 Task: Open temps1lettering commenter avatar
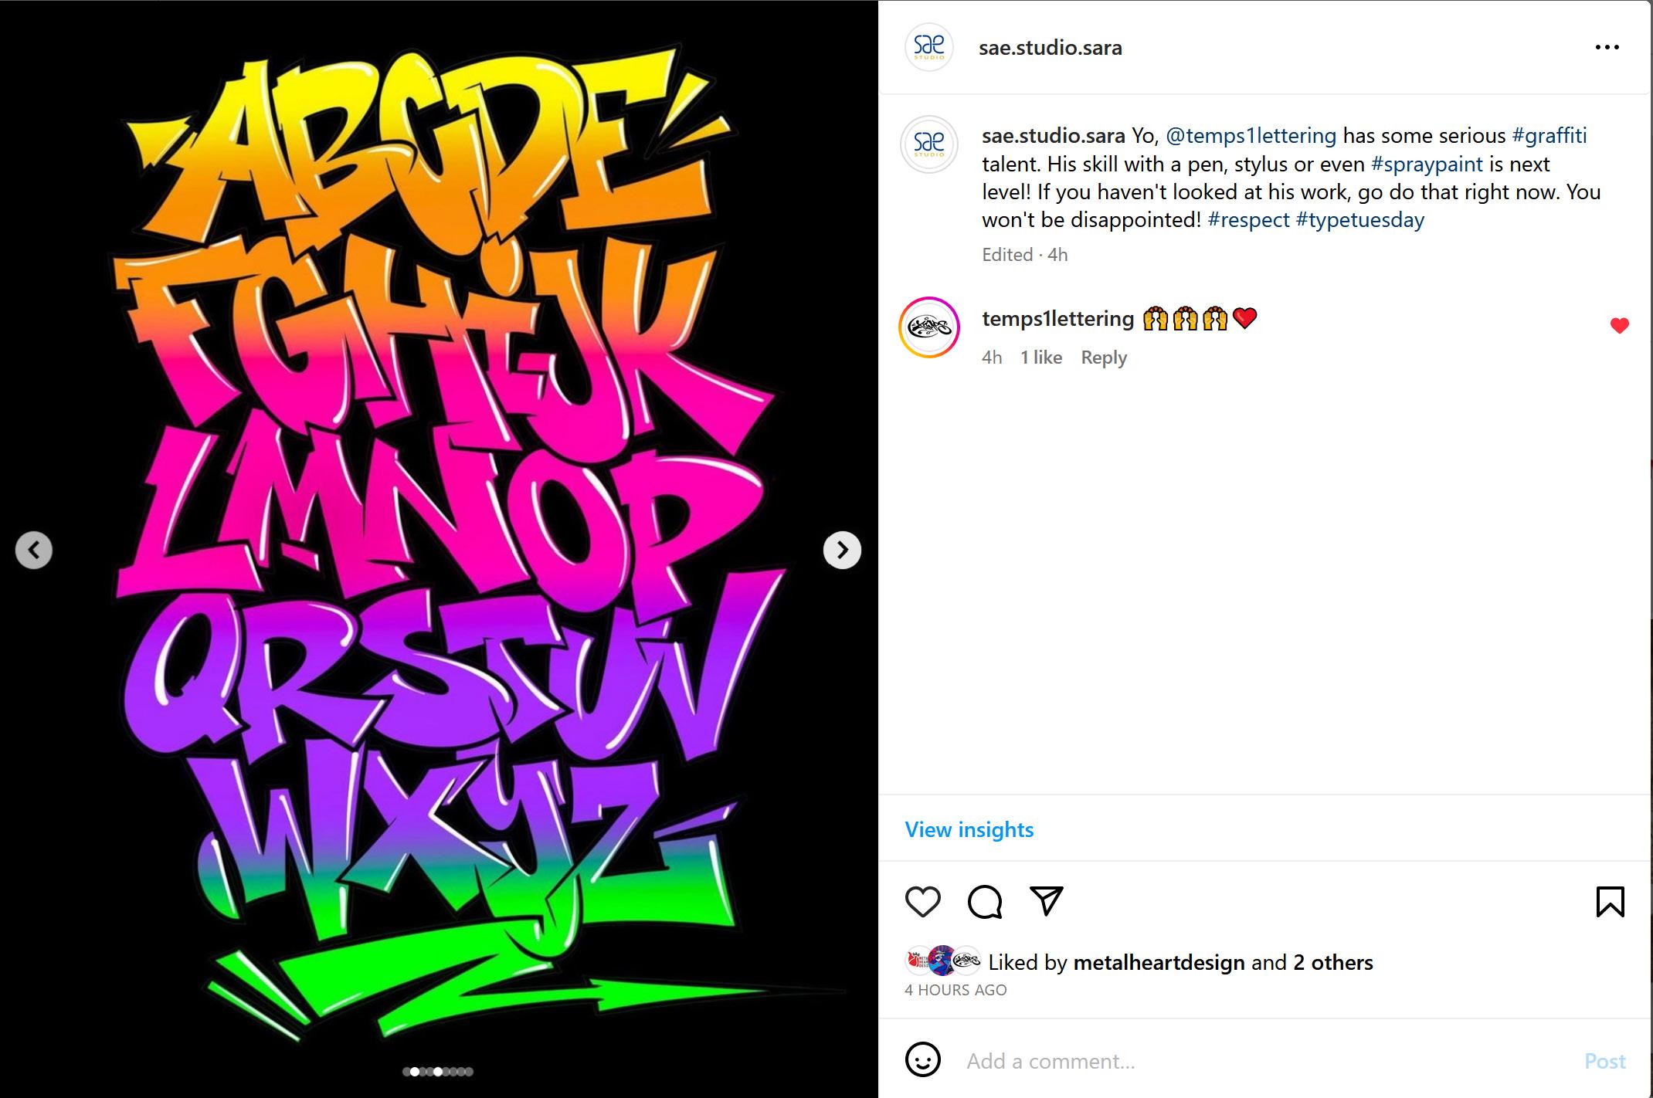(x=929, y=327)
